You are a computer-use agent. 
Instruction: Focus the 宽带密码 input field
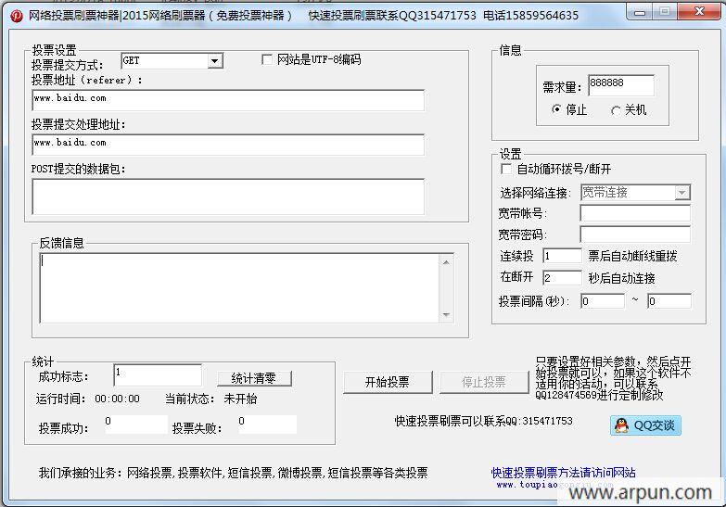point(635,234)
